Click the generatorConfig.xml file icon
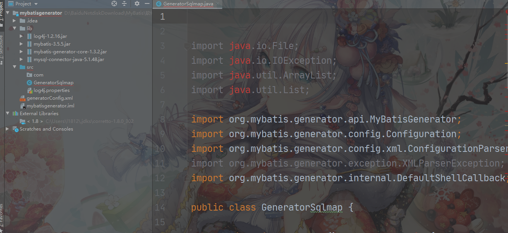The height and width of the screenshot is (233, 508). pyautogui.click(x=22, y=98)
